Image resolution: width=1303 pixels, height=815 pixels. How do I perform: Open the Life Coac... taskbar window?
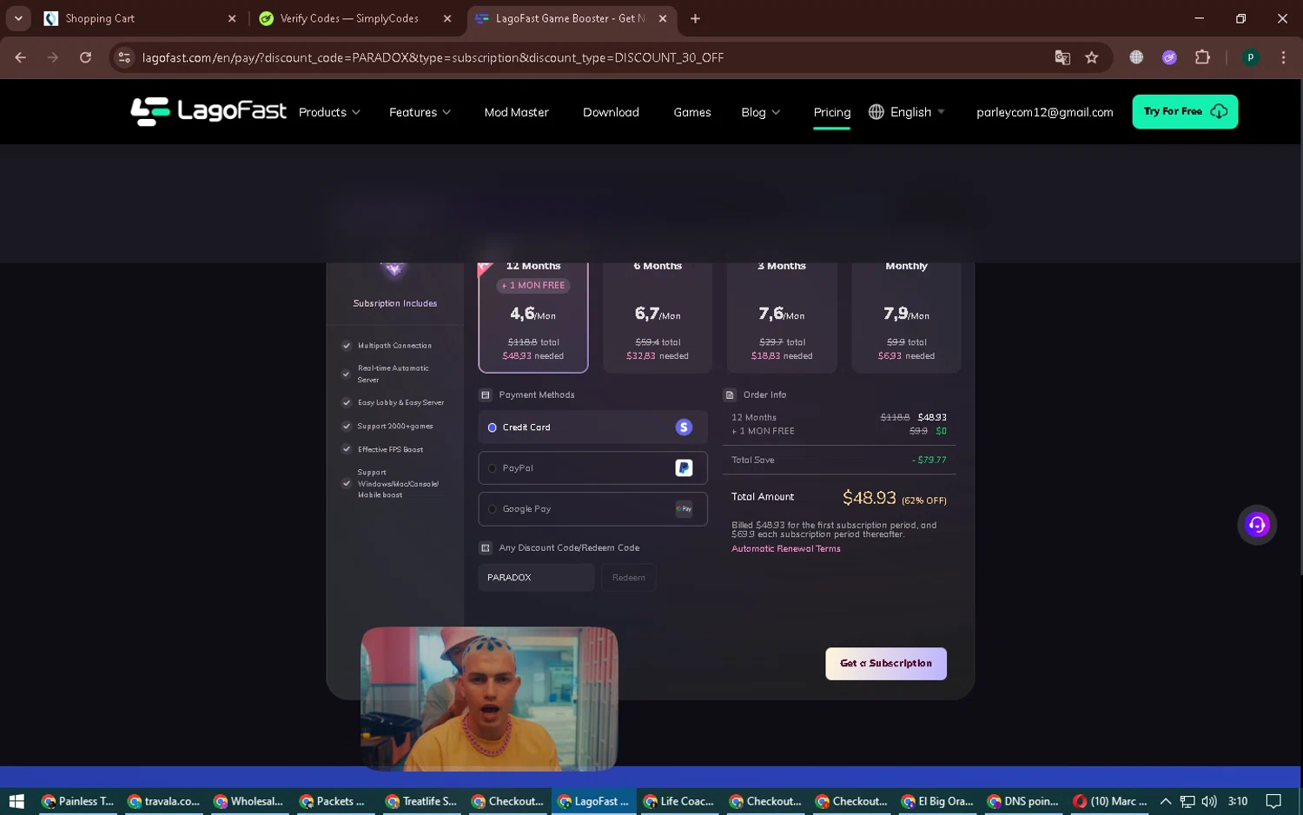pos(679,801)
